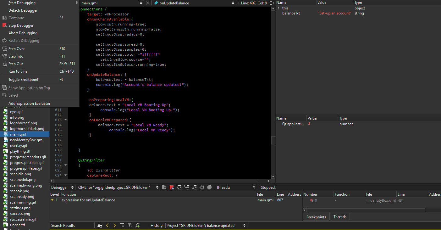Select settings.png in the project tree
Screen dimensions: 441x230
pos(20,208)
